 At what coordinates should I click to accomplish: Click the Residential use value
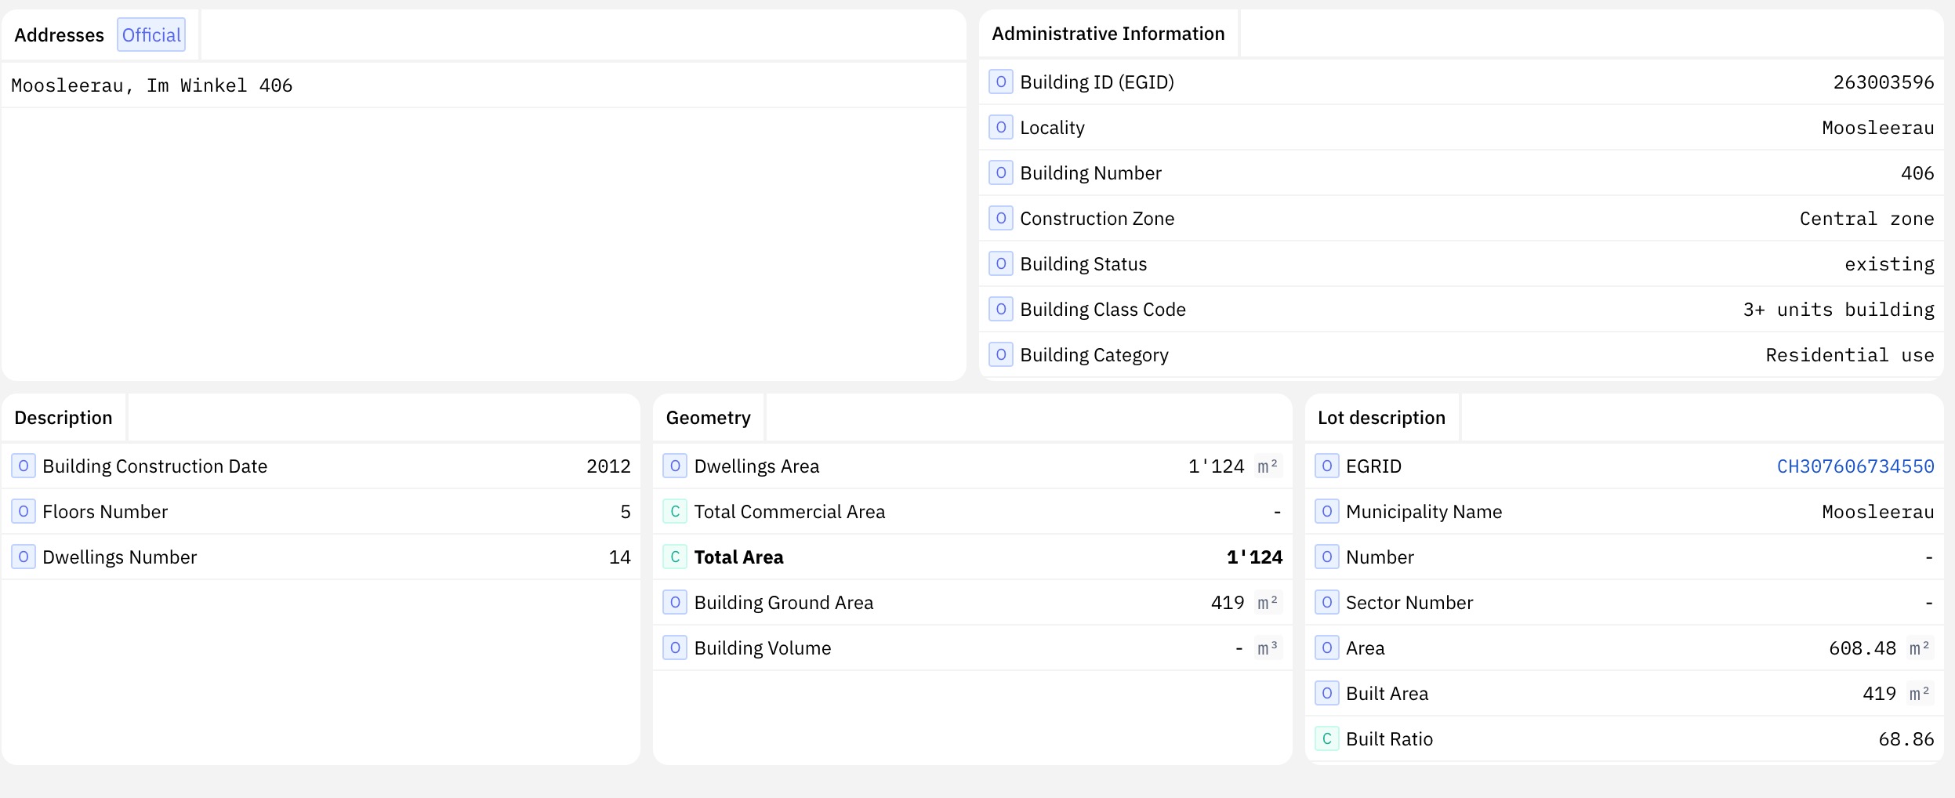click(1849, 355)
